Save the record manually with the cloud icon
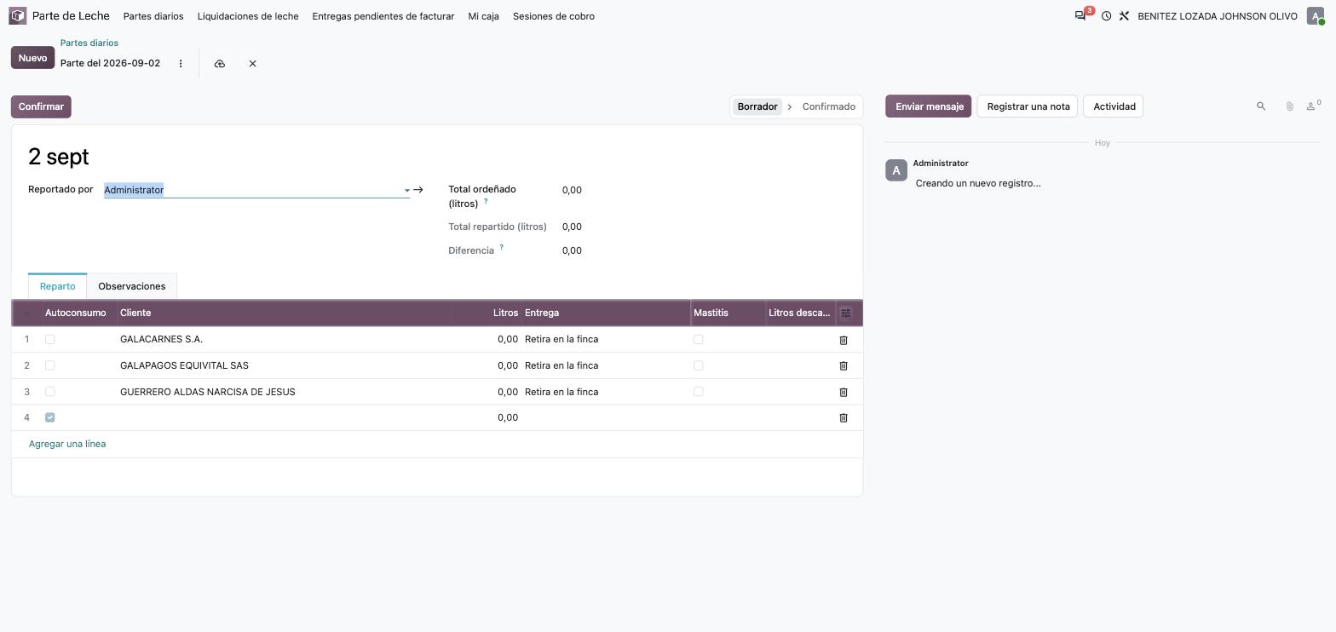The image size is (1336, 632). tap(220, 64)
